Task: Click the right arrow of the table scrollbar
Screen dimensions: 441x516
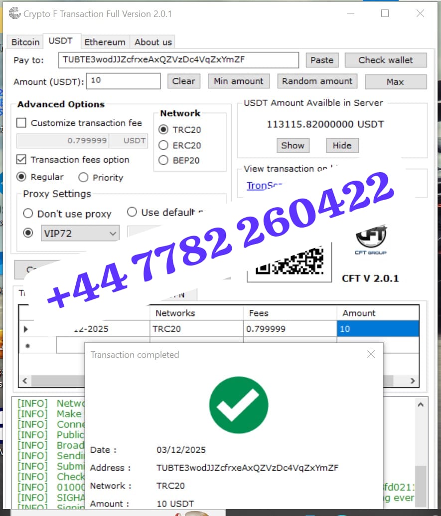Action: point(412,381)
